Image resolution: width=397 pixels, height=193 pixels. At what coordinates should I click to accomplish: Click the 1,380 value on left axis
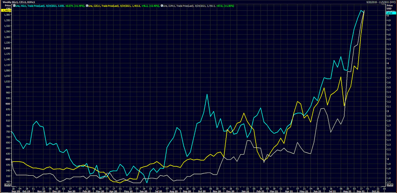point(7,15)
